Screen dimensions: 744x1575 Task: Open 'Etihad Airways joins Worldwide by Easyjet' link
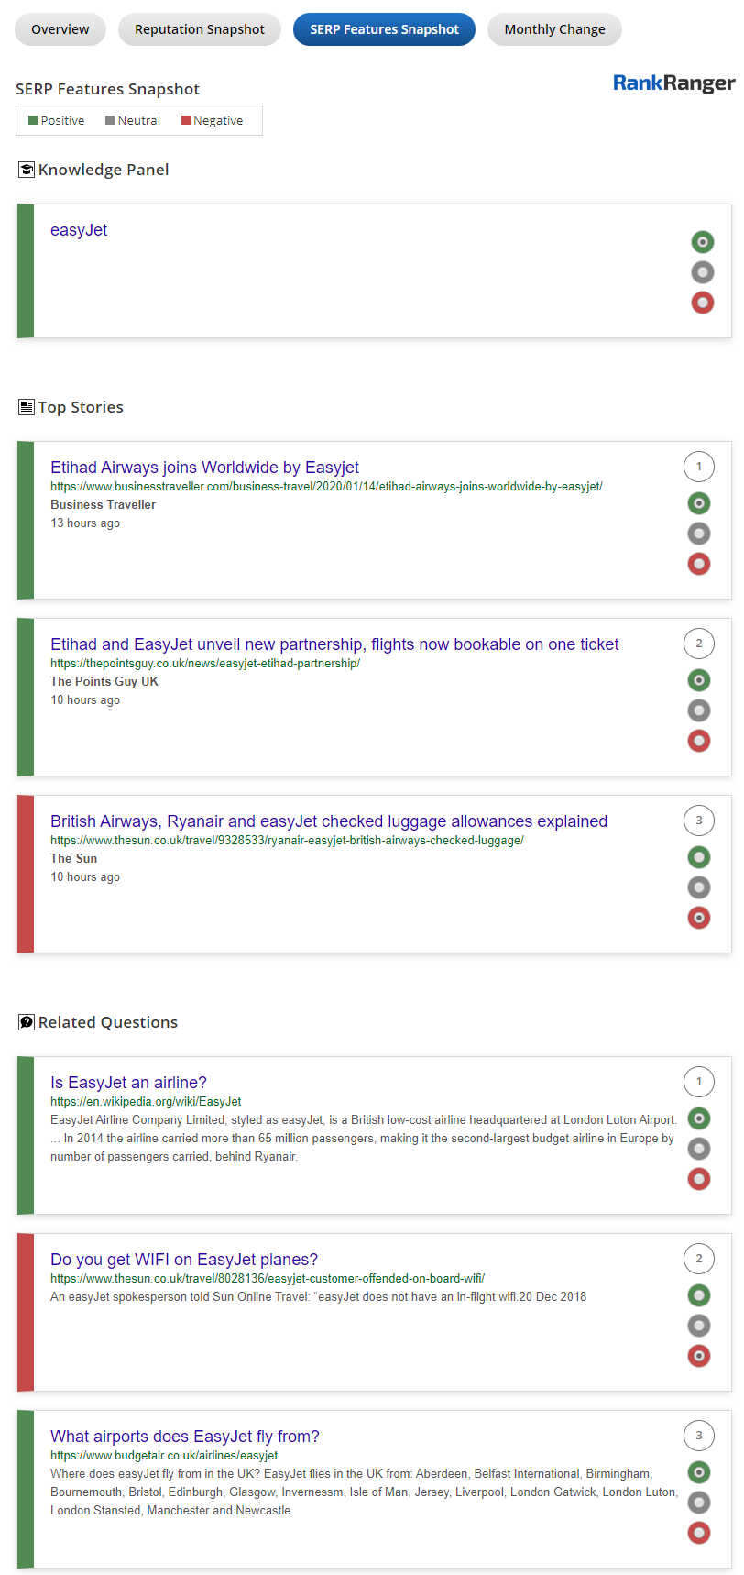point(204,468)
